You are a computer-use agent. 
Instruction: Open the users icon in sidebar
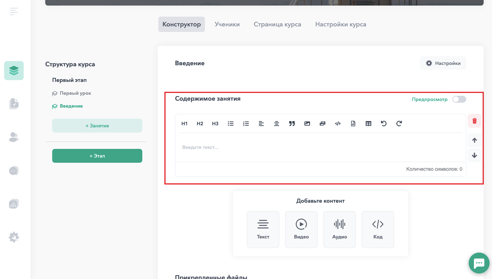point(14,137)
